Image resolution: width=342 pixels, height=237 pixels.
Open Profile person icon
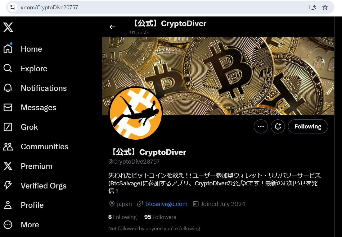click(8, 205)
